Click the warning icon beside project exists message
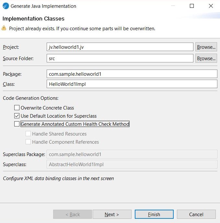The height and width of the screenshot is (223, 220). click(4, 28)
